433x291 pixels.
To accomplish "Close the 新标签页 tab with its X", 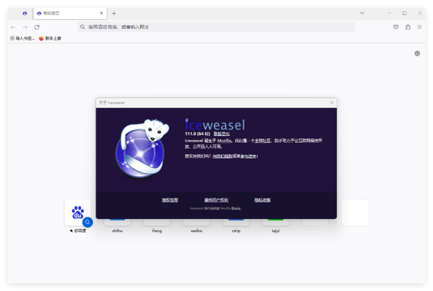I will pos(101,13).
